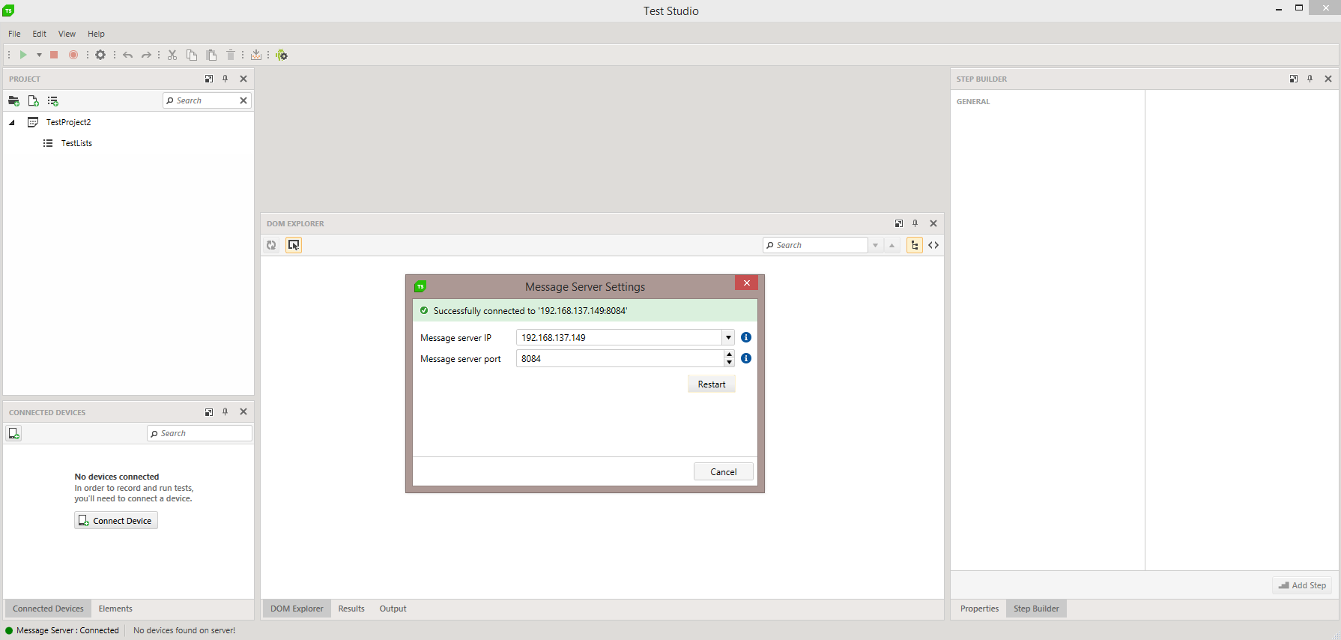
Task: Click the page-with-plus icon in the Project panel
Action: coord(33,100)
